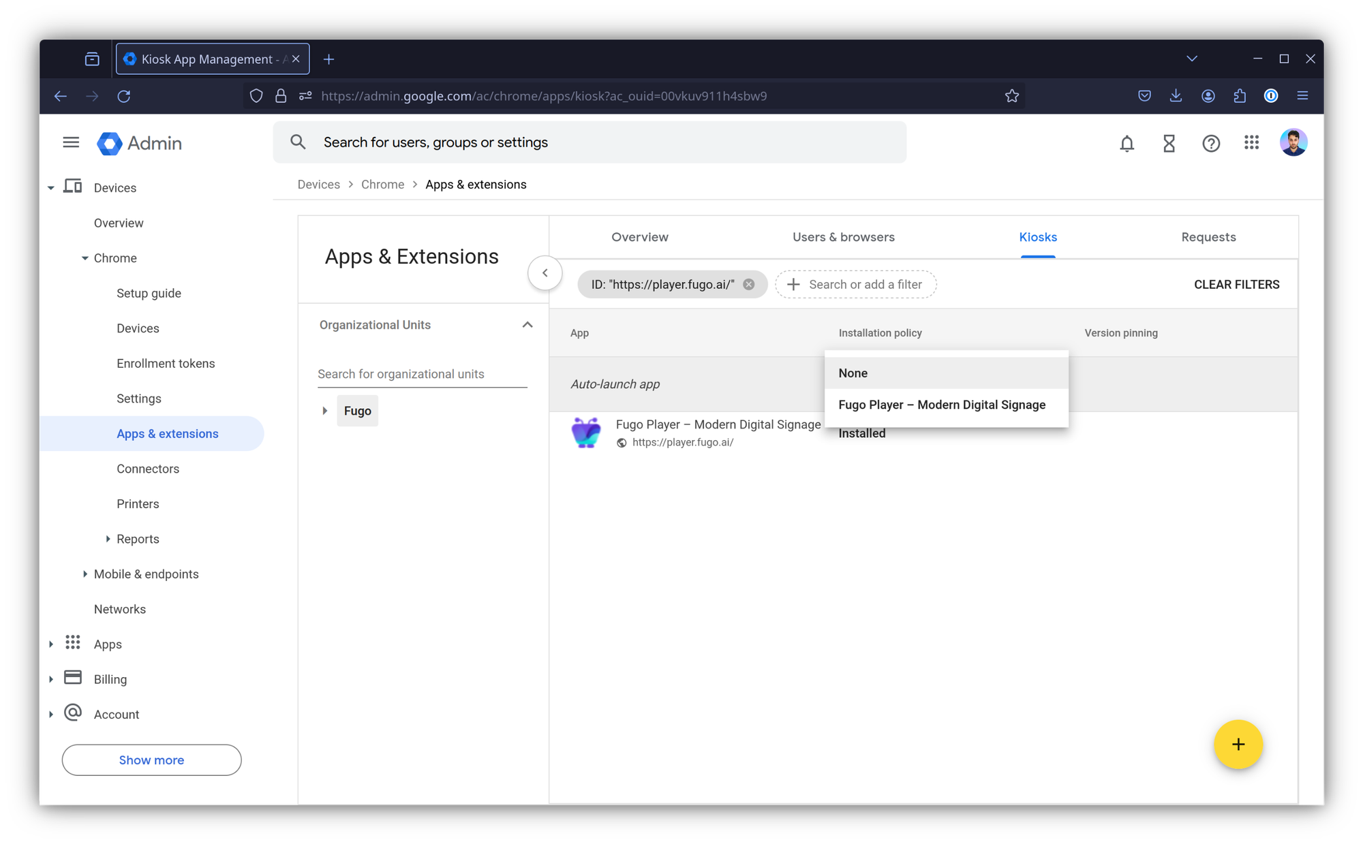Expand the Fugo organizational unit

point(325,411)
